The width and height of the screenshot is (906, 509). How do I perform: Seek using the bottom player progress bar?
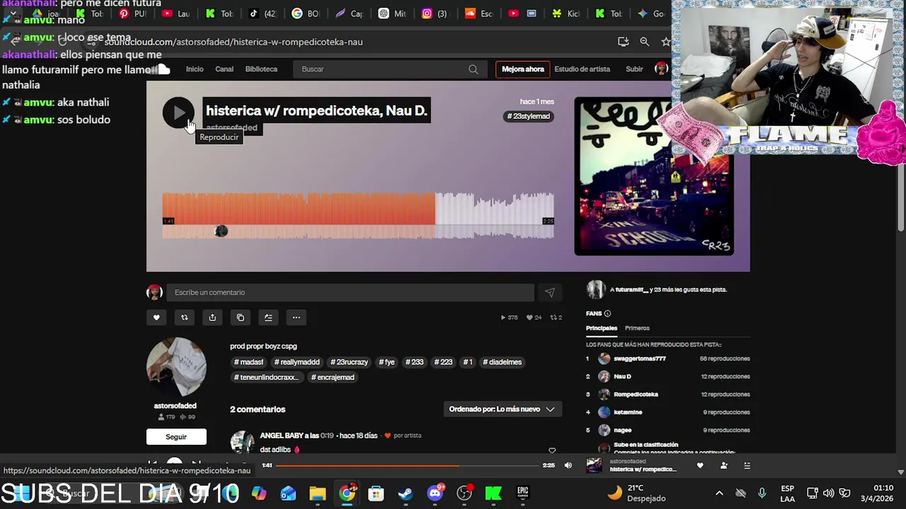tap(408, 465)
